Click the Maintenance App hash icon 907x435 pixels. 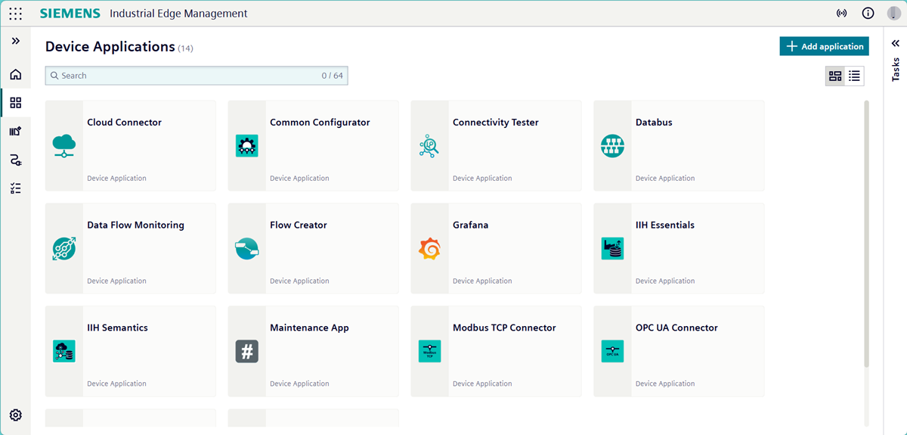[x=247, y=351]
